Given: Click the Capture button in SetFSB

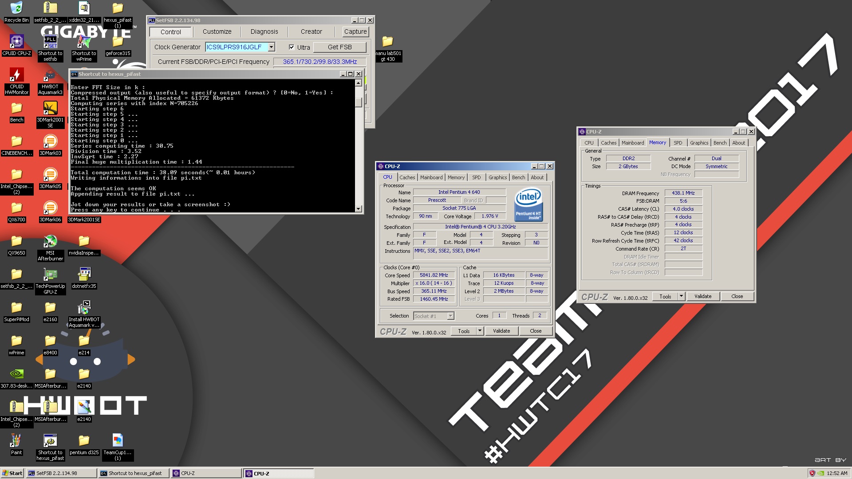Looking at the screenshot, I should click(355, 31).
